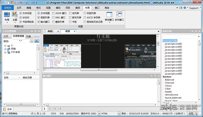Pin the 工作区管理器 panel
This screenshot has width=203, height=117.
tap(35, 31)
